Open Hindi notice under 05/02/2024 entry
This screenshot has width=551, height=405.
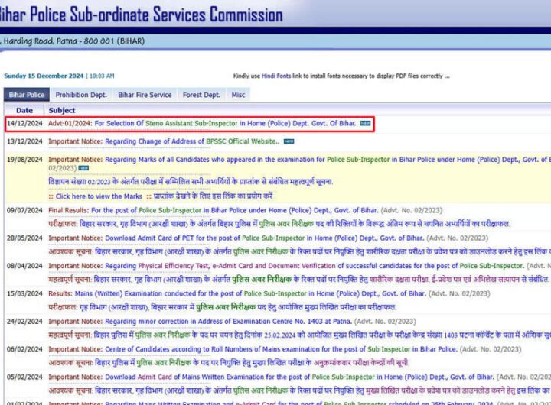click(298, 390)
